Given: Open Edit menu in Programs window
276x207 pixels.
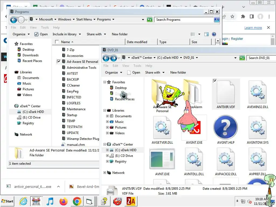Looking at the screenshot, I should [x=23, y=27].
